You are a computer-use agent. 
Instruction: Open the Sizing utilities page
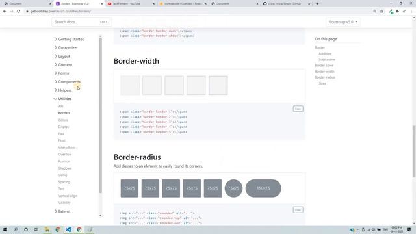tap(62, 175)
